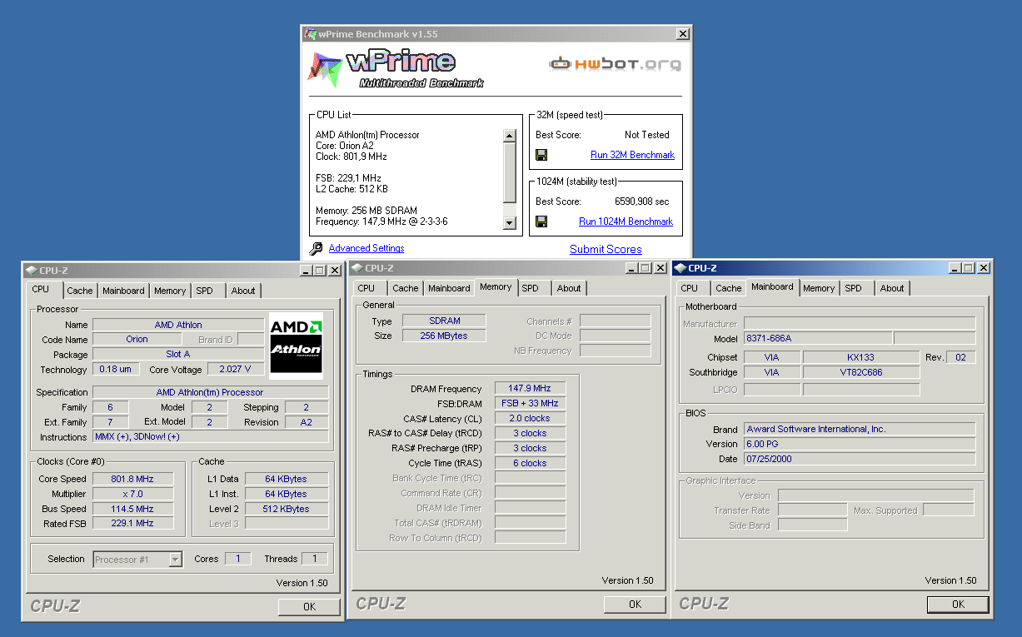Click the Core Speed value 801.8 MHz
Screen dimensions: 1022x637
click(x=132, y=479)
